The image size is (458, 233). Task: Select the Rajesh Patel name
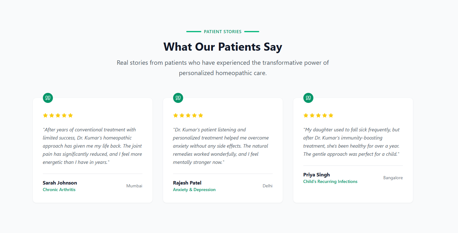[187, 183]
